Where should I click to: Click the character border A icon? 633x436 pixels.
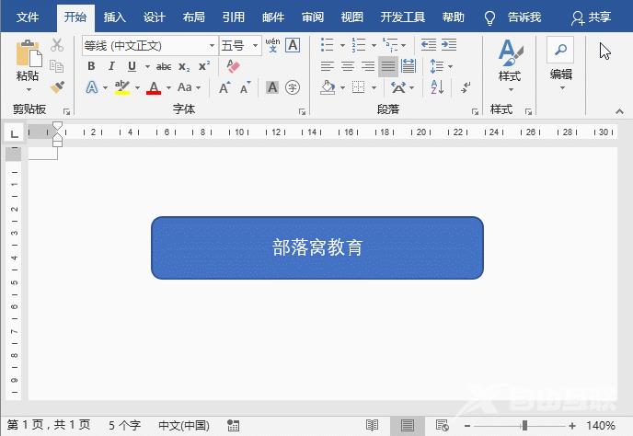(x=293, y=45)
